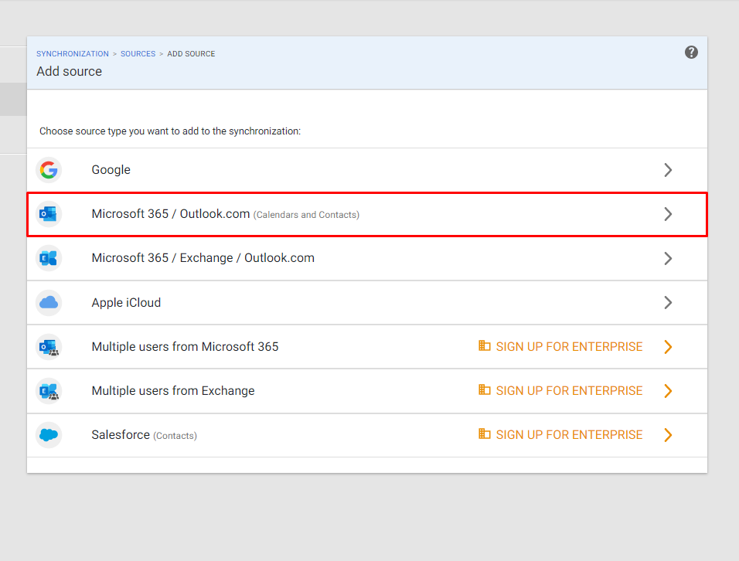Select Microsoft 365 / Exchange / Outlook.com label

click(x=203, y=258)
